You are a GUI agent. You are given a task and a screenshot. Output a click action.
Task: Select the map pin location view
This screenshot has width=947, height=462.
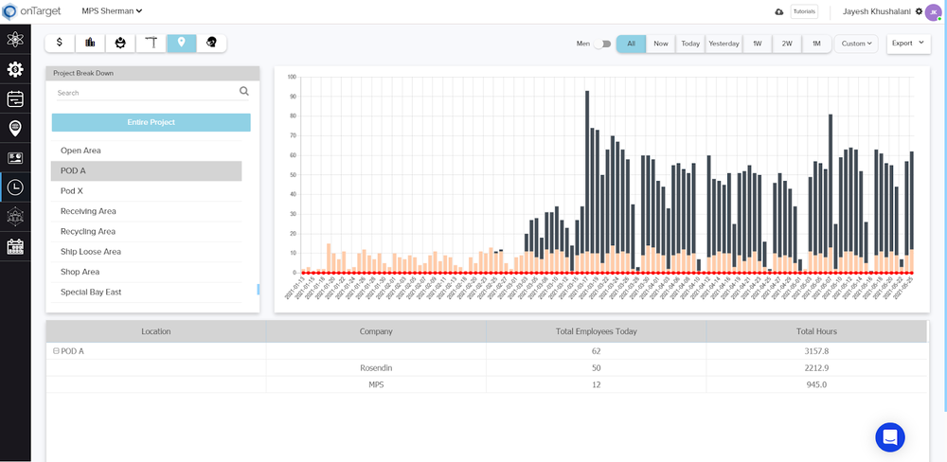[x=182, y=43]
